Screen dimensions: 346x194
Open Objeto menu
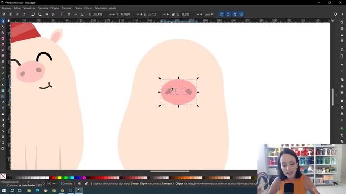click(x=55, y=8)
